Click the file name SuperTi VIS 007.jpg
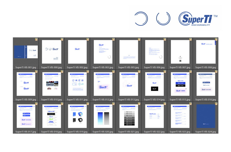The image size is (231, 152). (x=180, y=67)
